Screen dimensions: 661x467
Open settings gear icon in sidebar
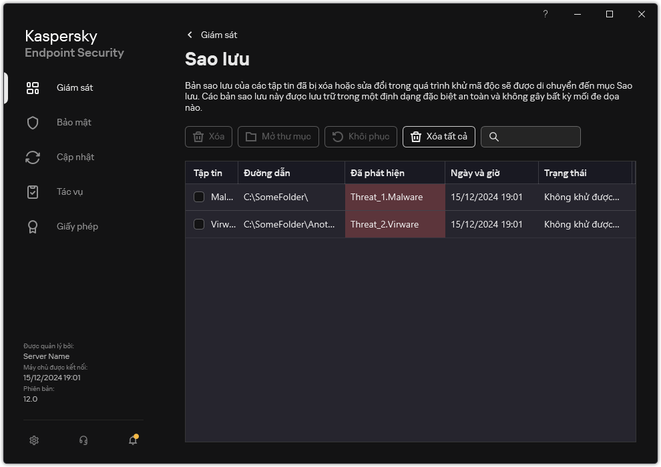click(34, 440)
